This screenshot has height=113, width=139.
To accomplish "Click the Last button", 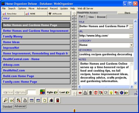I will (64, 92).
